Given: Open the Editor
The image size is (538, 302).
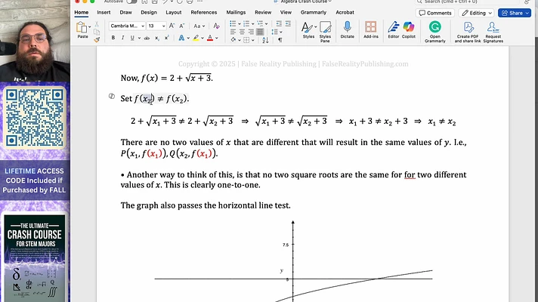Looking at the screenshot, I should (x=393, y=29).
